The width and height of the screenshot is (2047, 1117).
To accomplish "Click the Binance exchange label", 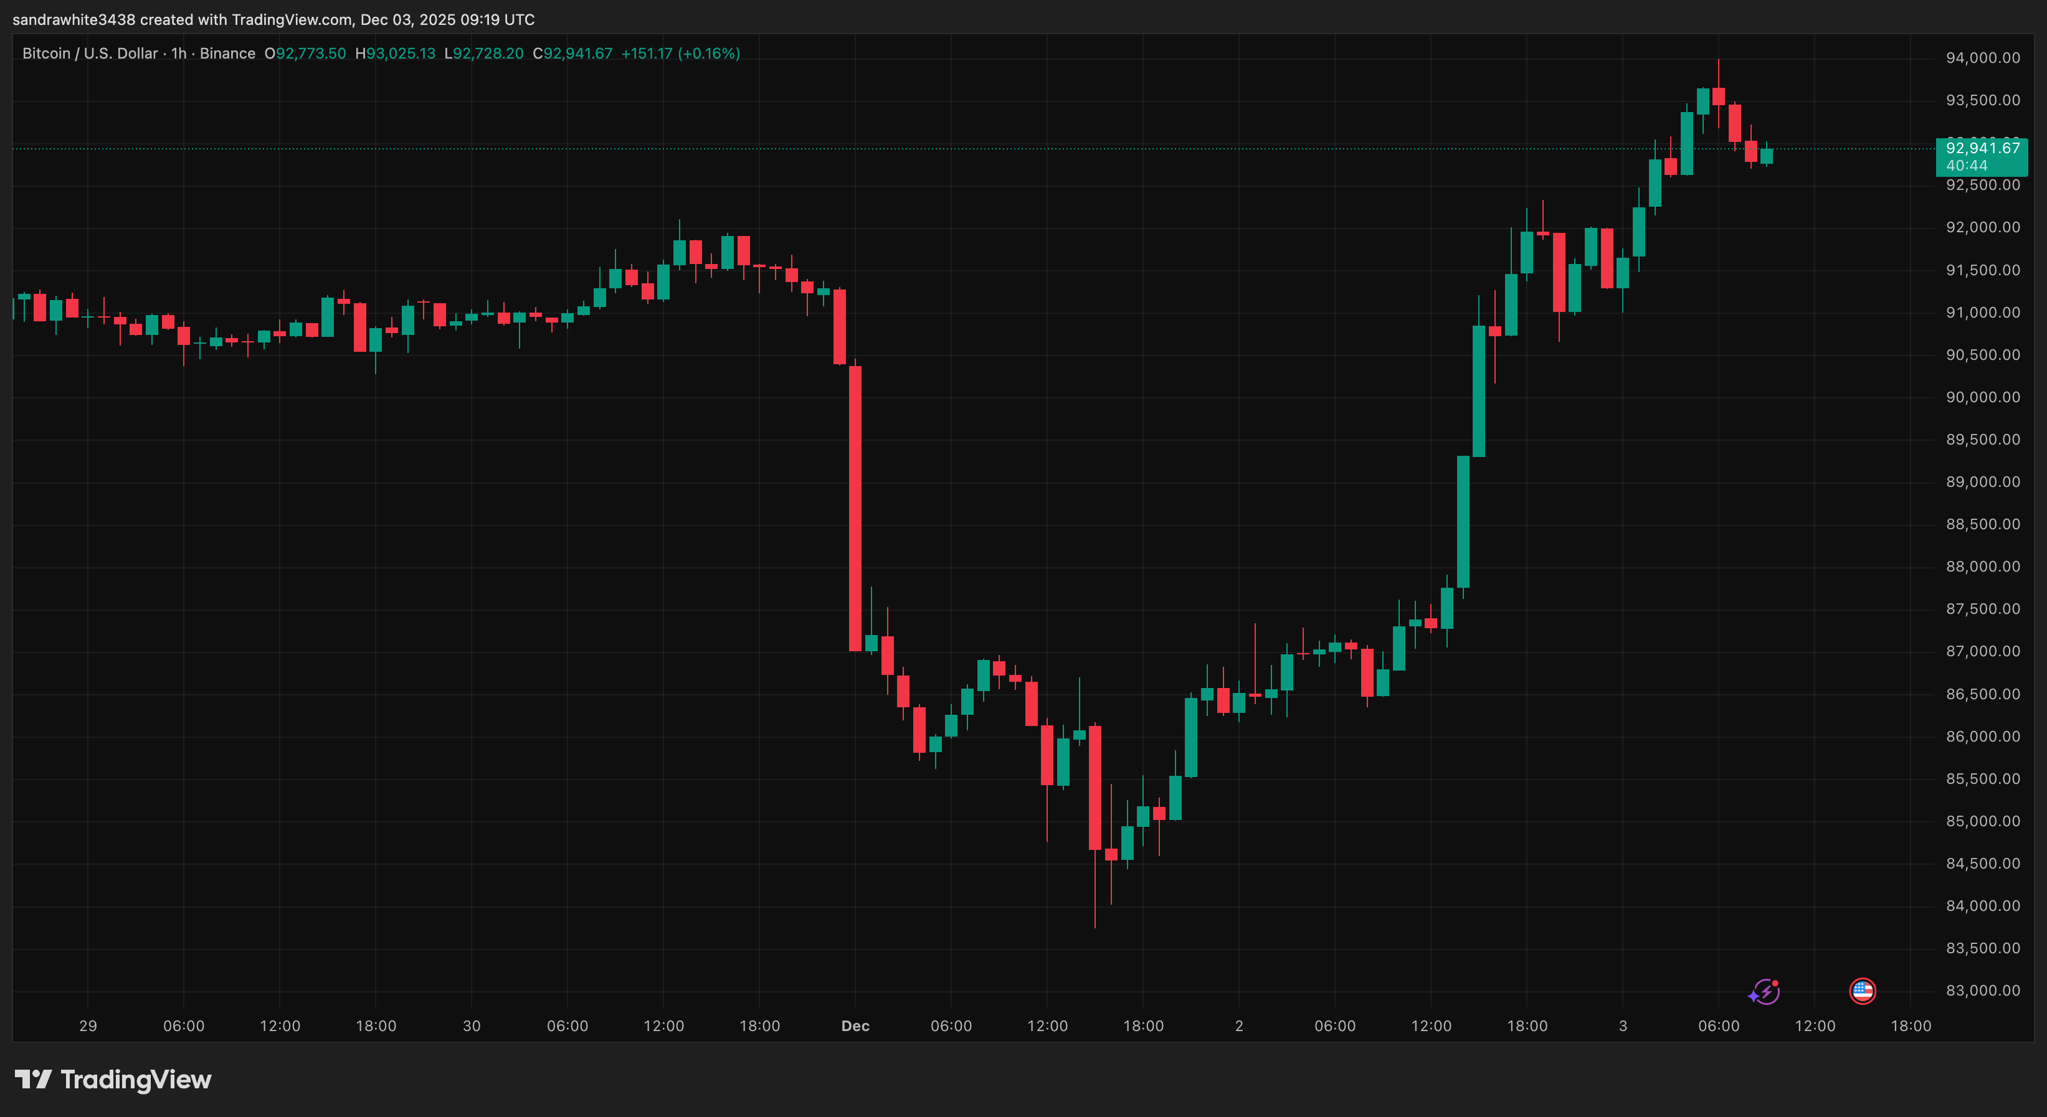I will point(230,53).
